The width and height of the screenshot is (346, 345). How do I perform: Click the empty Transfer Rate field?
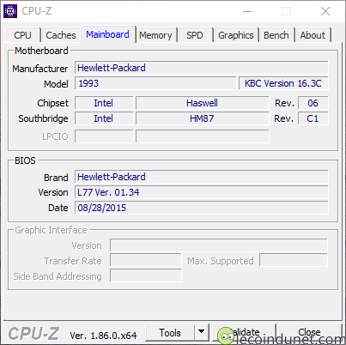[x=146, y=260]
